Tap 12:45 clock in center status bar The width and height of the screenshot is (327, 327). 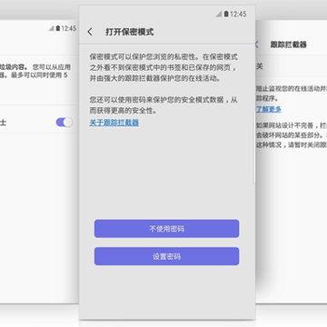(238, 14)
